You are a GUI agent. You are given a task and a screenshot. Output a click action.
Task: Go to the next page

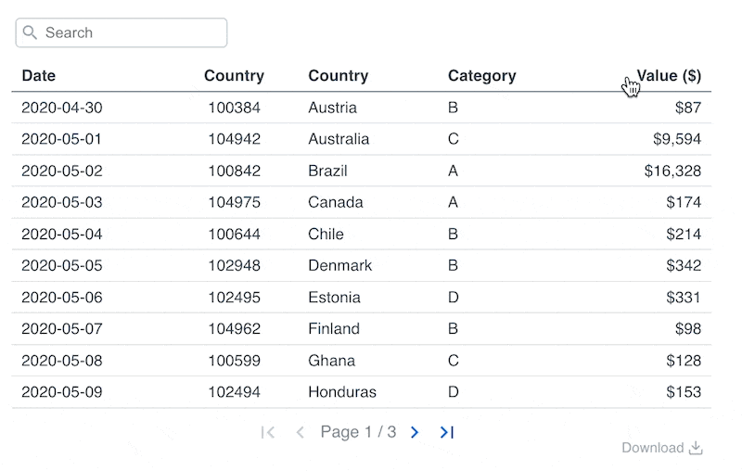pos(415,432)
